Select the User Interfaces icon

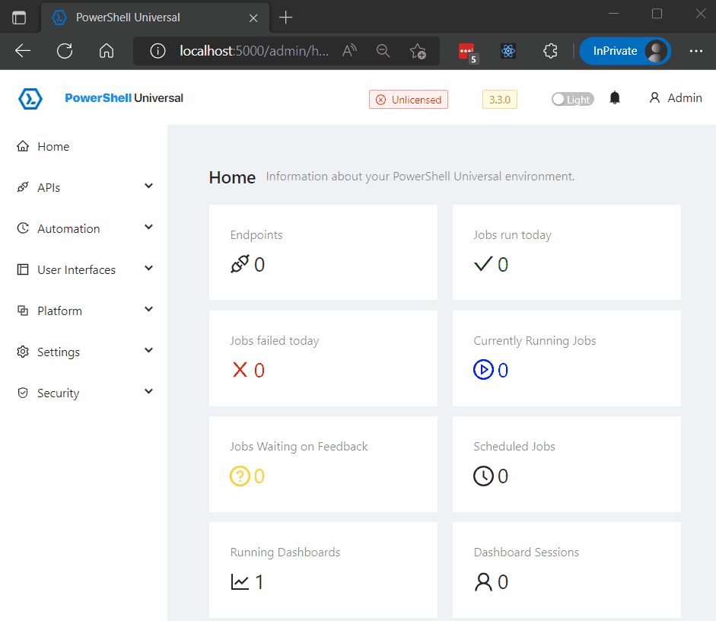pos(24,269)
